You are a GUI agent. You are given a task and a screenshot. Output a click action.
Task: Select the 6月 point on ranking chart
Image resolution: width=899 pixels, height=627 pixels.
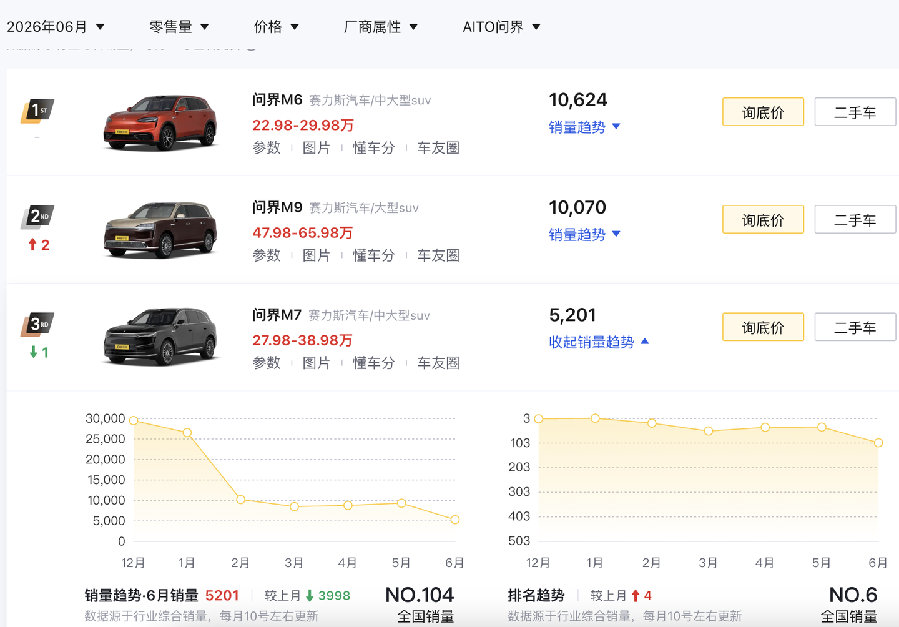coord(878,443)
